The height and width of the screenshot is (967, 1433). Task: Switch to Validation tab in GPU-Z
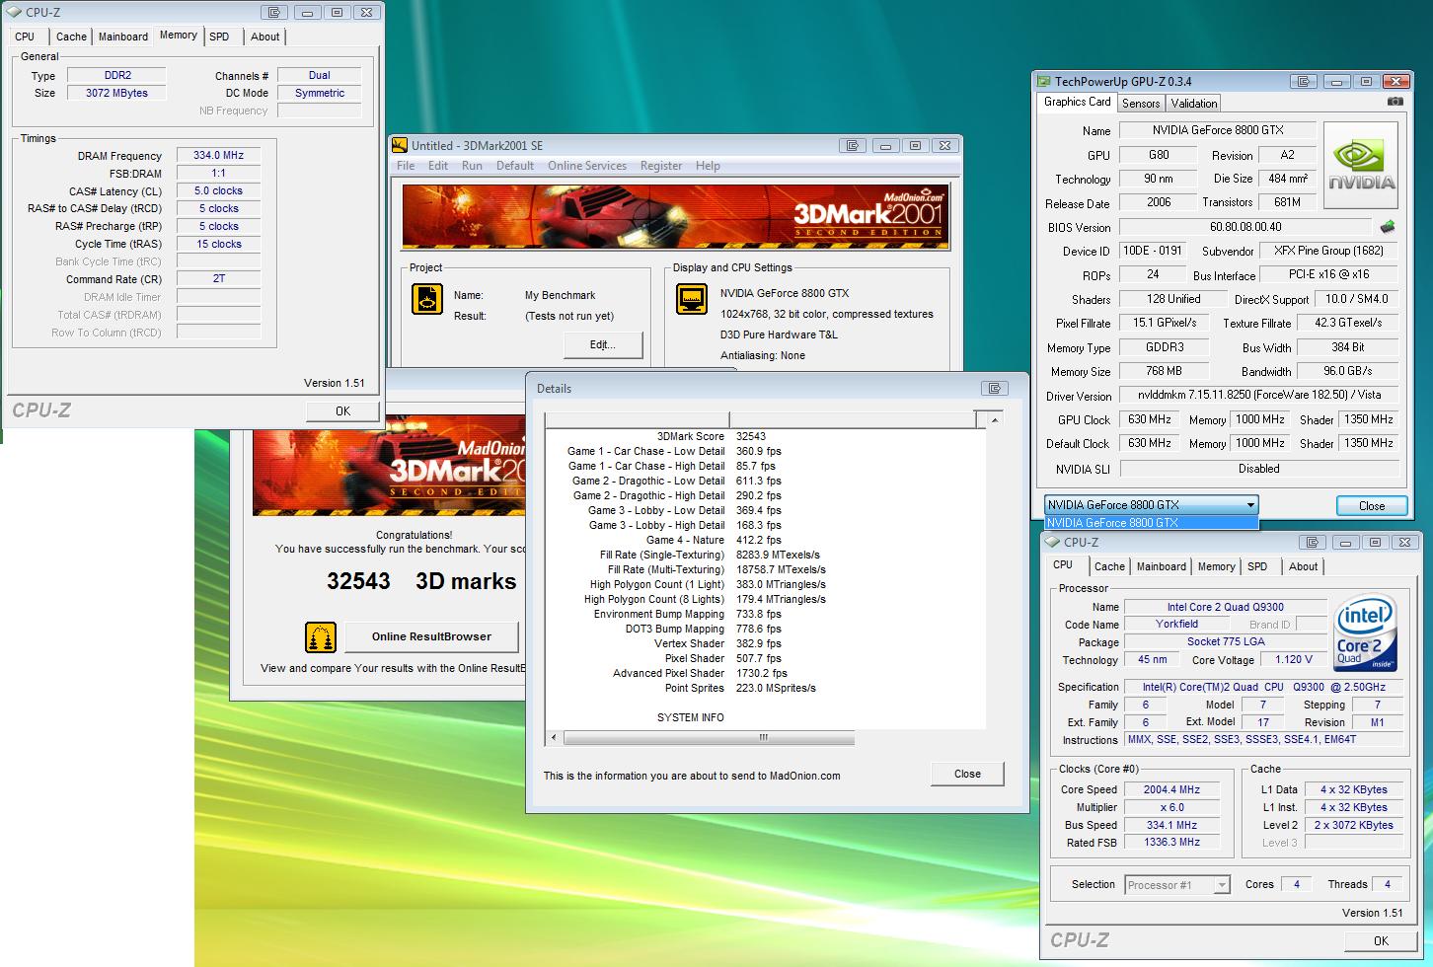pos(1194,104)
